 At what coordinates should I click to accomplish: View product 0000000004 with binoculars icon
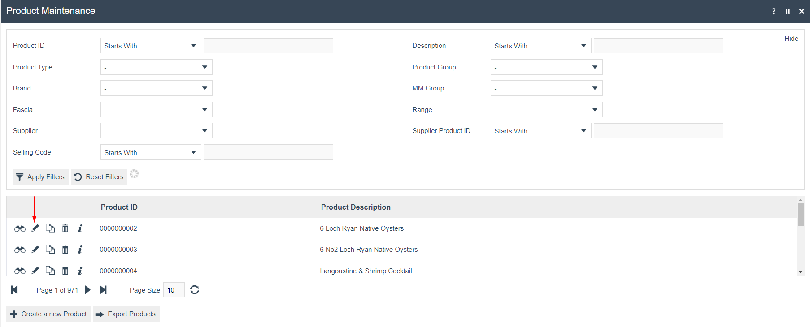[x=20, y=271]
